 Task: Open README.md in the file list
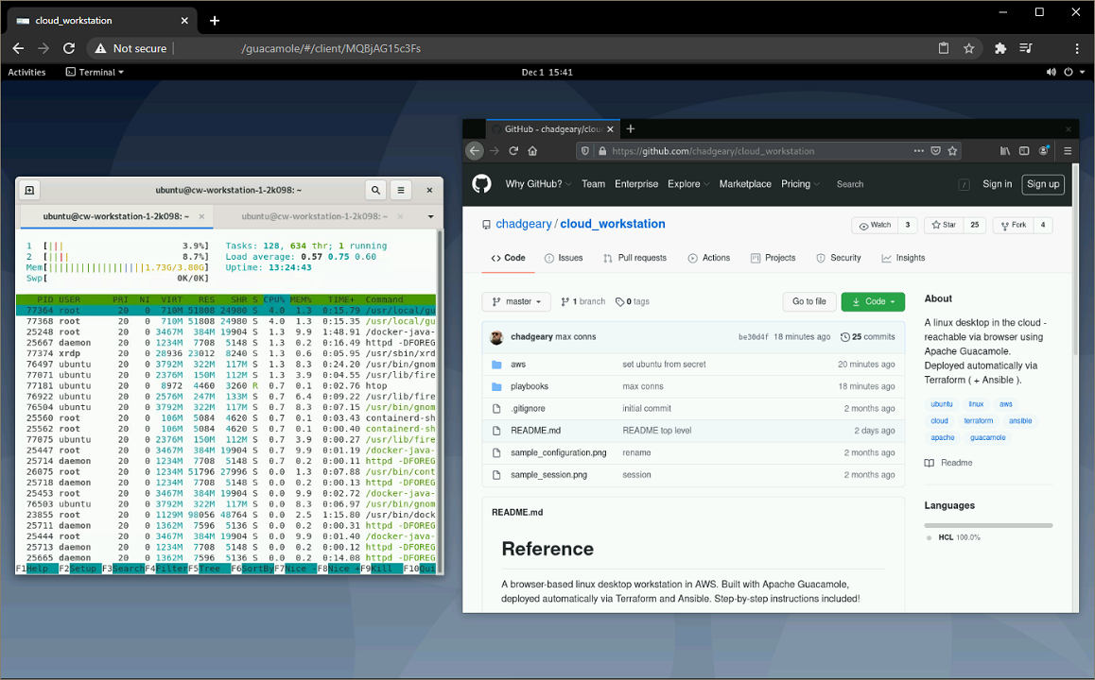point(535,431)
